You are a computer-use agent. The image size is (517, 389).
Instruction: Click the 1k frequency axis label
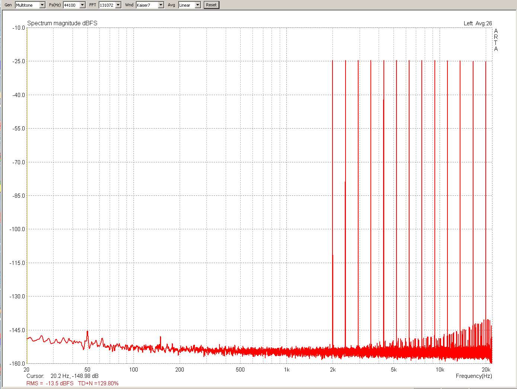click(x=286, y=370)
